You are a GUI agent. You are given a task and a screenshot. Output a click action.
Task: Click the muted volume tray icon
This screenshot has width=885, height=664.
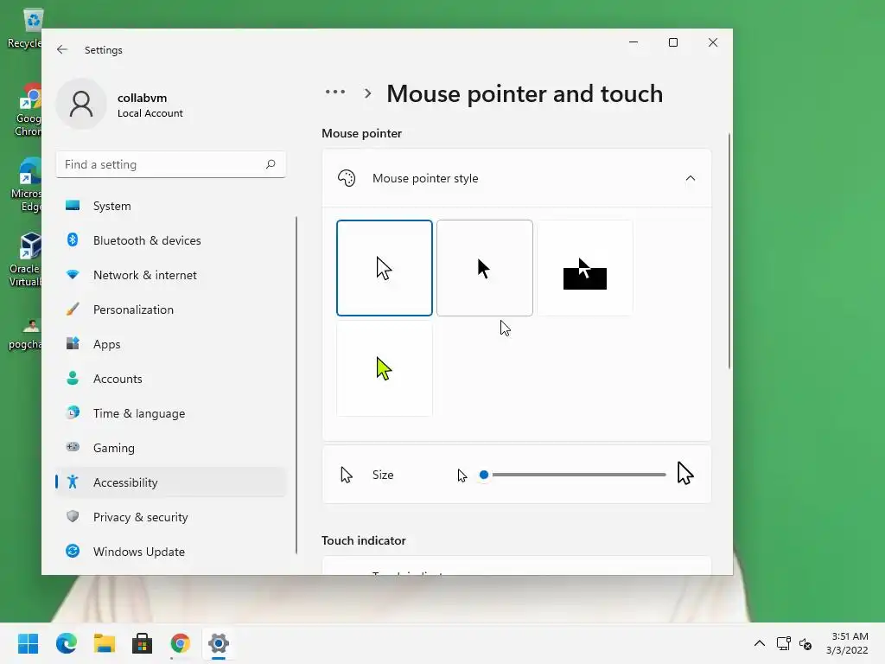805,643
